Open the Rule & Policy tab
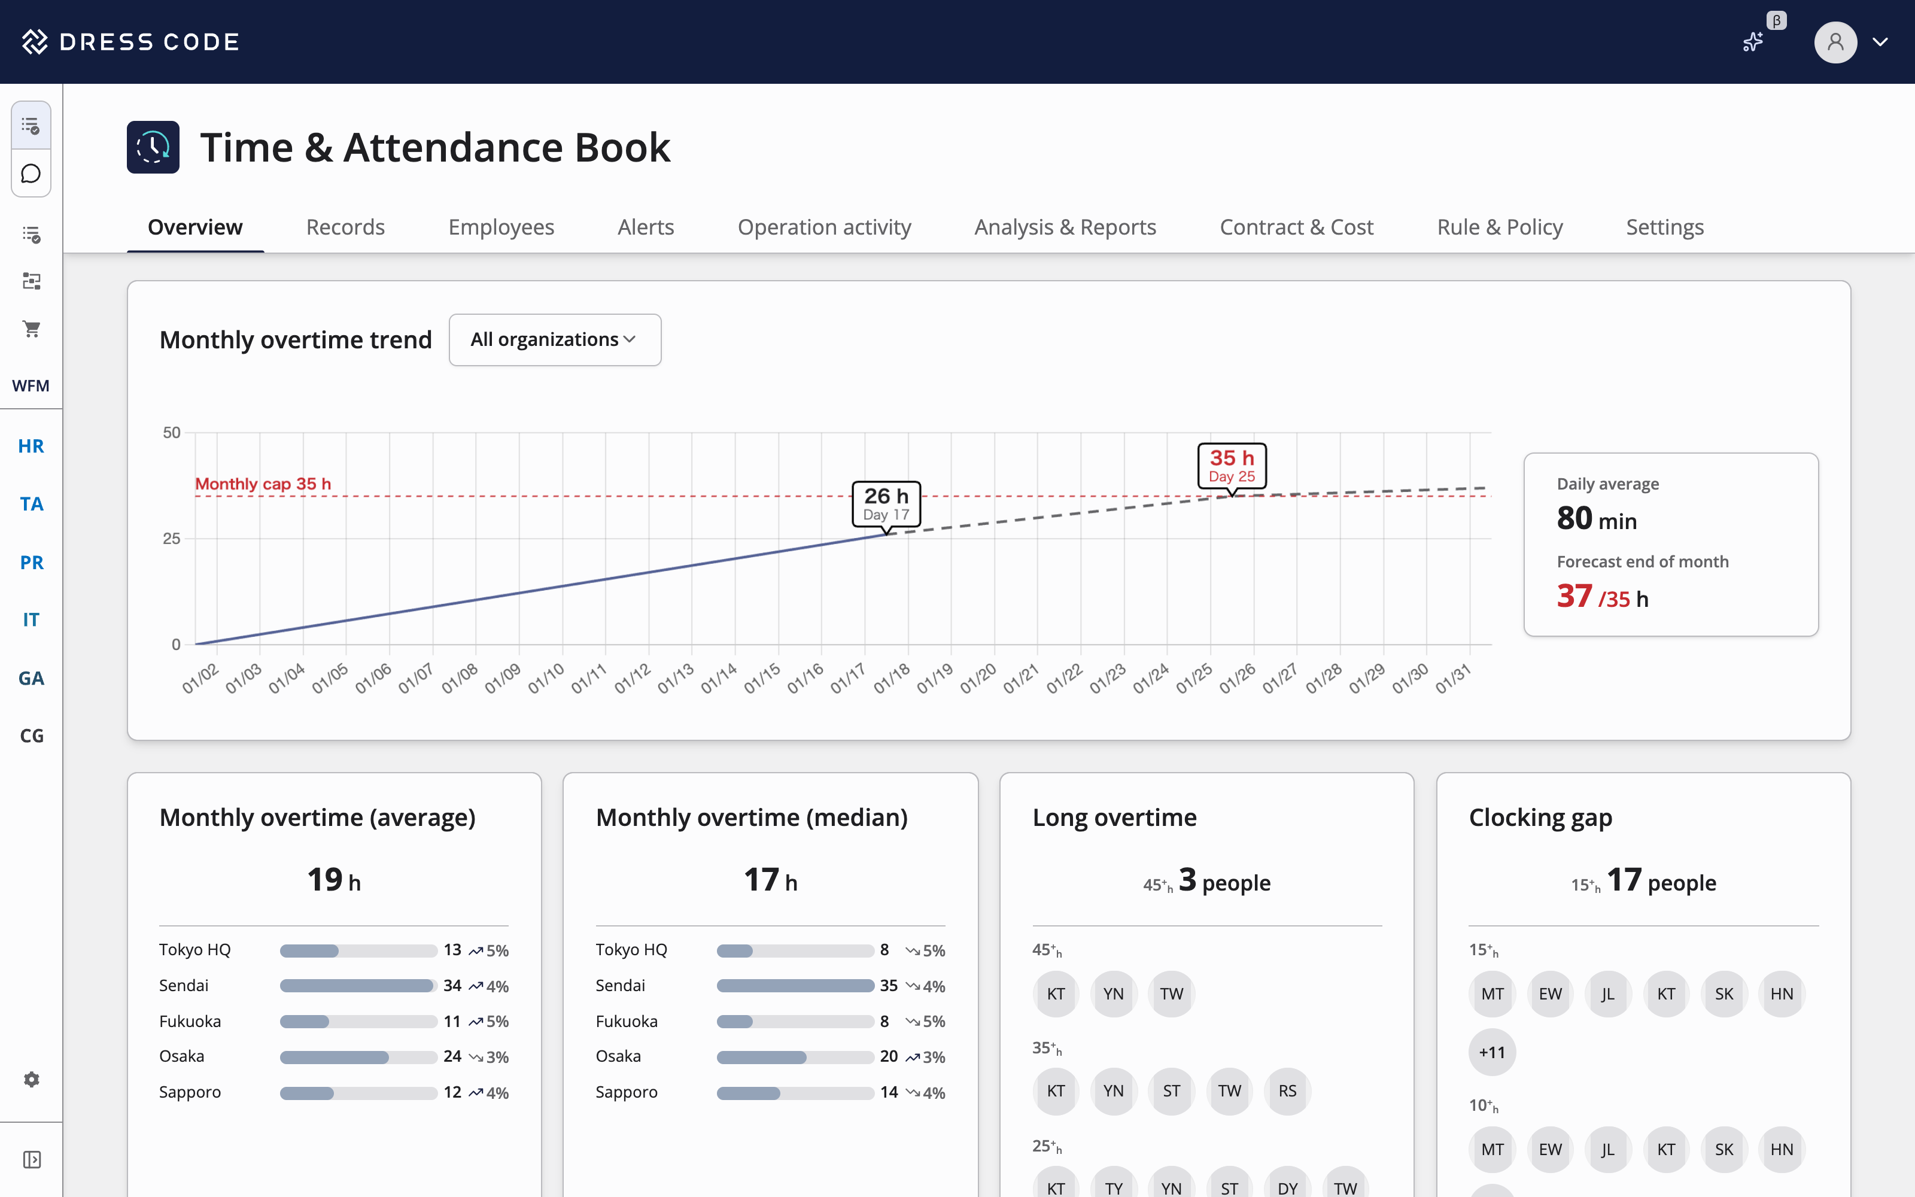This screenshot has width=1915, height=1197. pyautogui.click(x=1500, y=227)
